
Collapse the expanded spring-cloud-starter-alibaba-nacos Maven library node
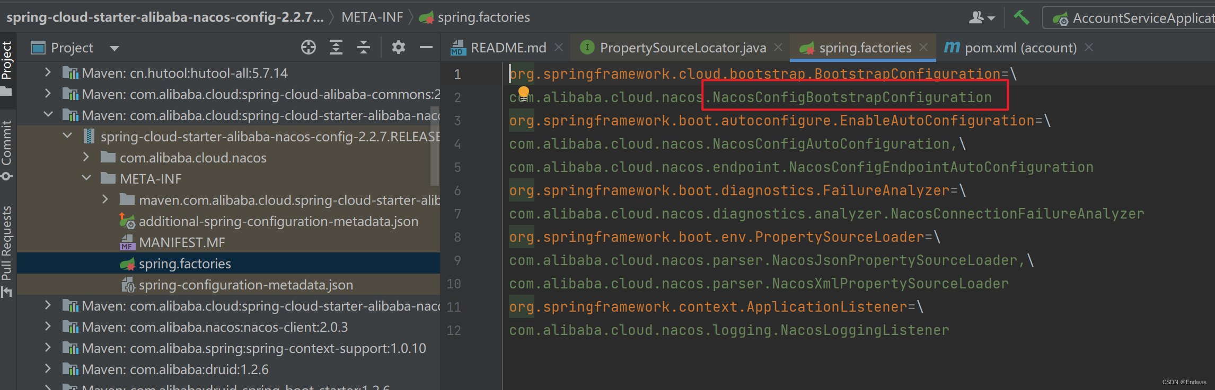click(48, 115)
